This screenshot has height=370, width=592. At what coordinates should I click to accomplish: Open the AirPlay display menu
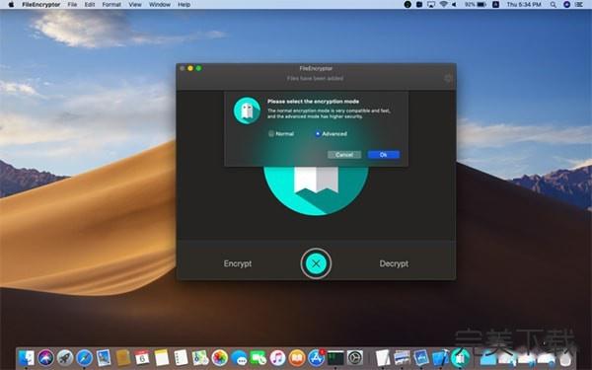(431, 5)
